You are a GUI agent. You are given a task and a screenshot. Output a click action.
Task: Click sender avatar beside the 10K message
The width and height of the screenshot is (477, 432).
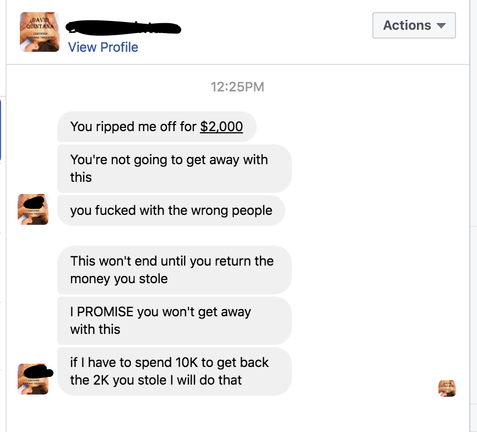point(33,379)
